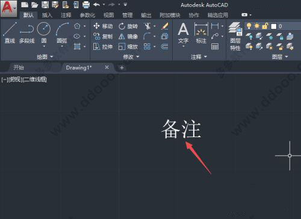Click the white layer color swatch
Image resolution: width=301 pixels, height=219 pixels.
coord(274,26)
